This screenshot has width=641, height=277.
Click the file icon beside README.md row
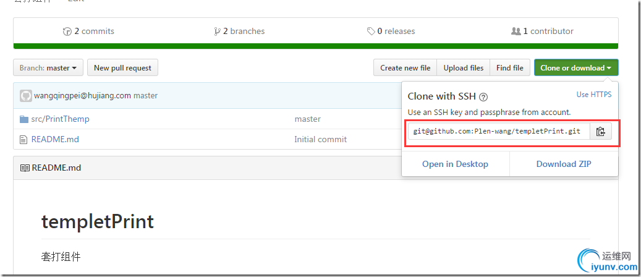coord(23,140)
